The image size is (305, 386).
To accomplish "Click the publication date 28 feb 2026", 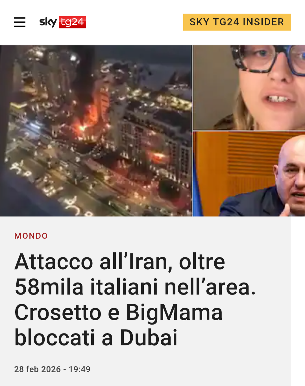I will [x=38, y=369].
